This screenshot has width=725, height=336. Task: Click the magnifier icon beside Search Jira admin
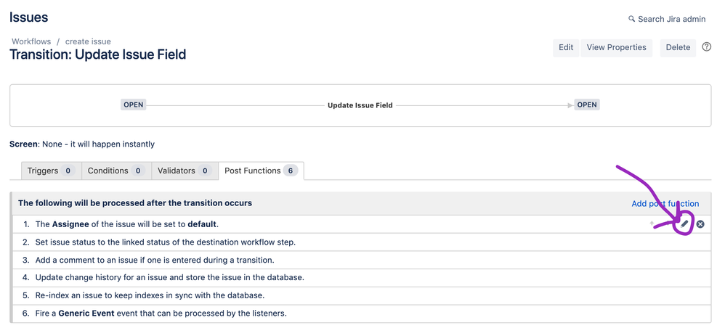coord(631,19)
